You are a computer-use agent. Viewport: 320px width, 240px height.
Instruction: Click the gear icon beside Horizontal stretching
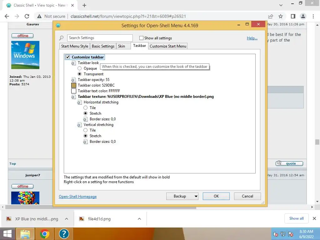tap(79, 102)
